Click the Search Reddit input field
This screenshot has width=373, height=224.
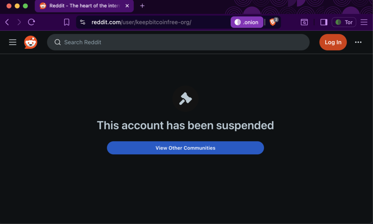coord(178,42)
